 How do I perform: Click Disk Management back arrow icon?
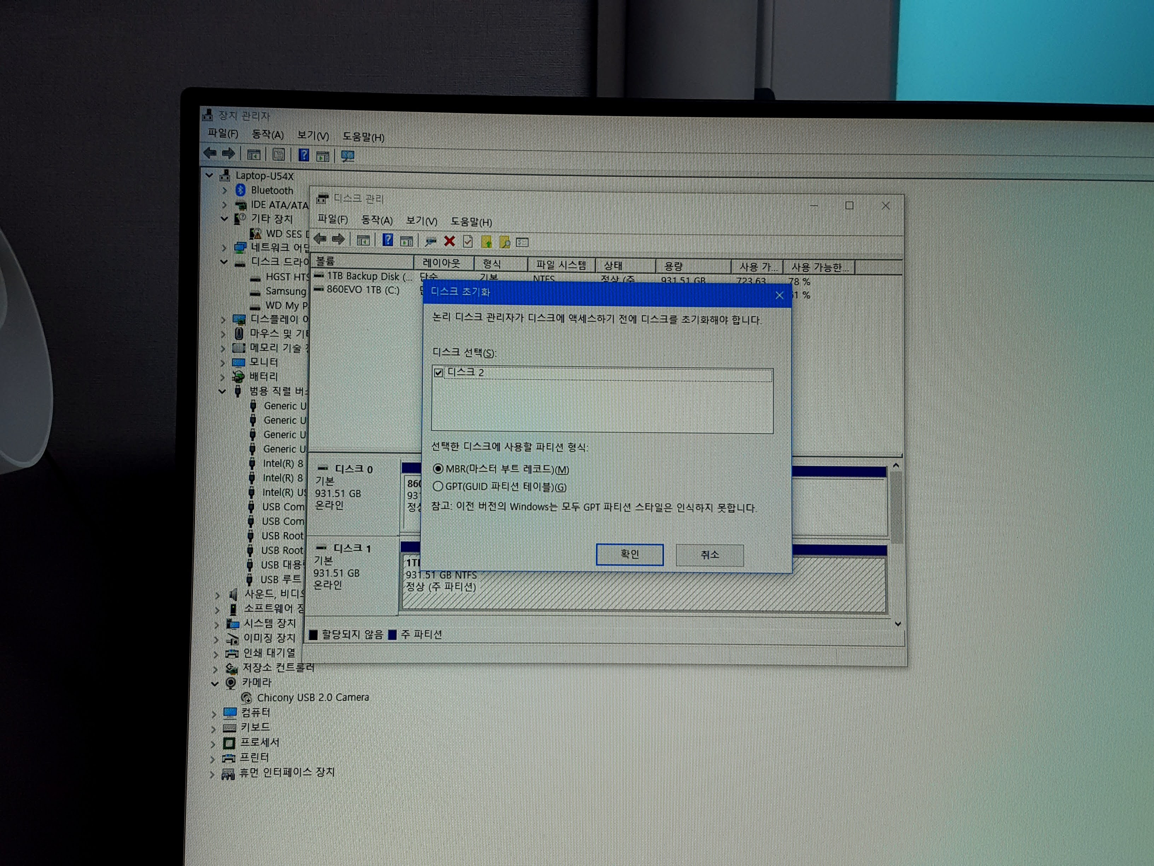click(320, 239)
